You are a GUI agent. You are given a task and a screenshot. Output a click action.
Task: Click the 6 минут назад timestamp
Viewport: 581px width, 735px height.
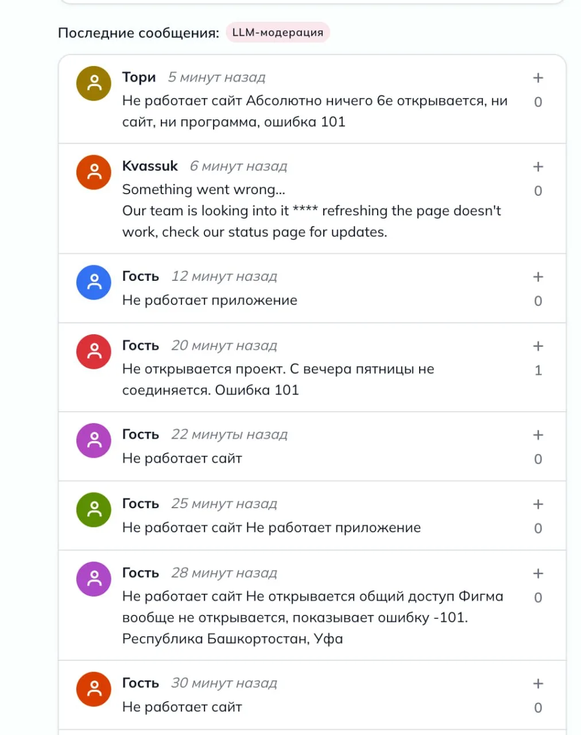238,167
